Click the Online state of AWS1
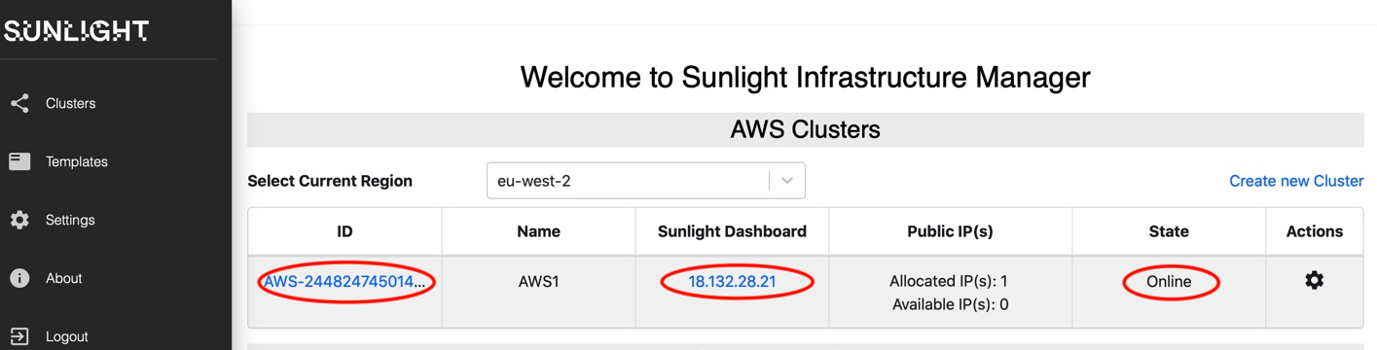1377x350 pixels. click(x=1169, y=282)
